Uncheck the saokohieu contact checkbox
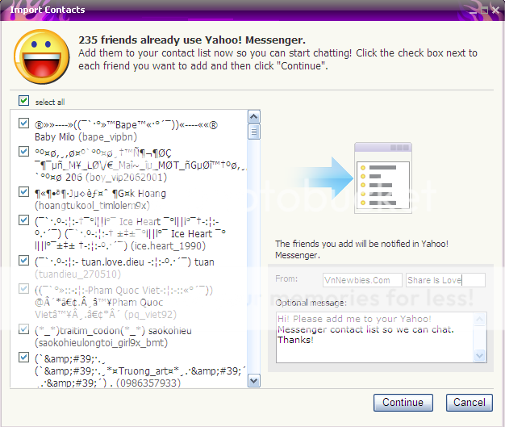The image size is (505, 427). click(x=24, y=329)
